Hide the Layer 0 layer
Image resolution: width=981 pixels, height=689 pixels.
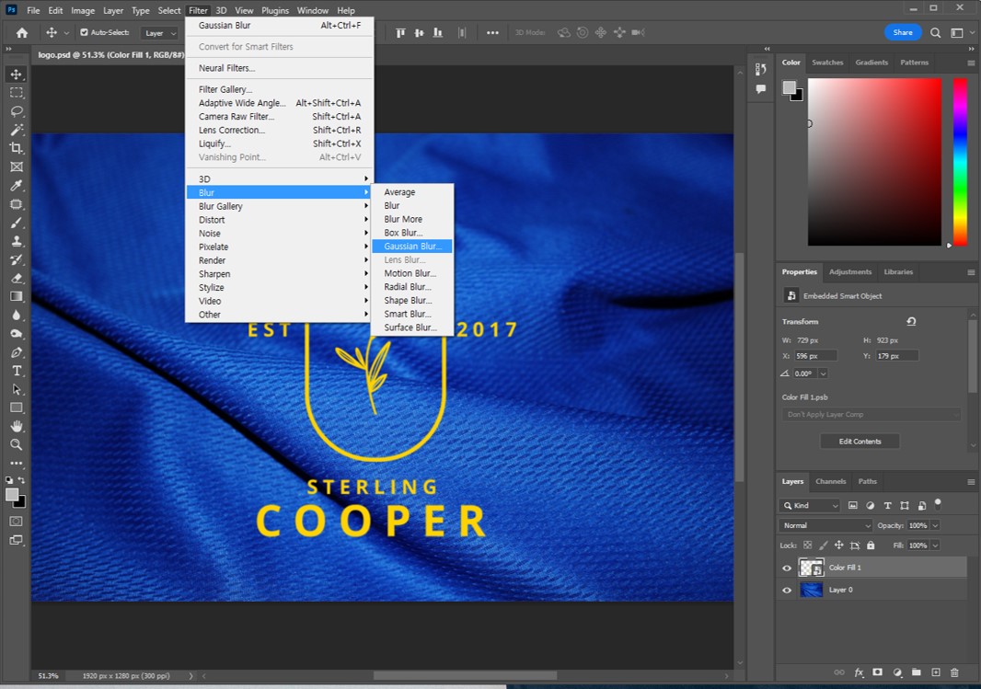coord(787,591)
